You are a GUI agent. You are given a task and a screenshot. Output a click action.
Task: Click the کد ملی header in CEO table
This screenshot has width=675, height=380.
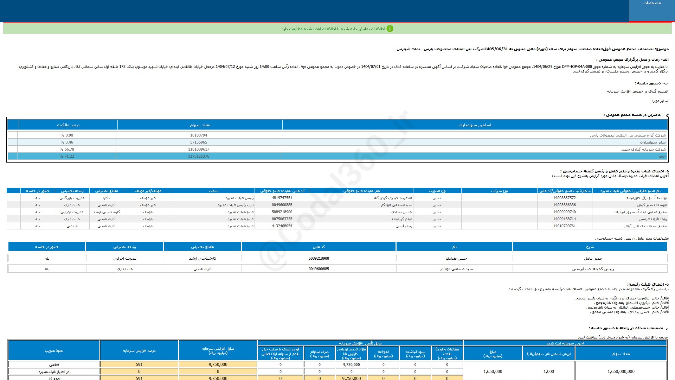coord(319,247)
